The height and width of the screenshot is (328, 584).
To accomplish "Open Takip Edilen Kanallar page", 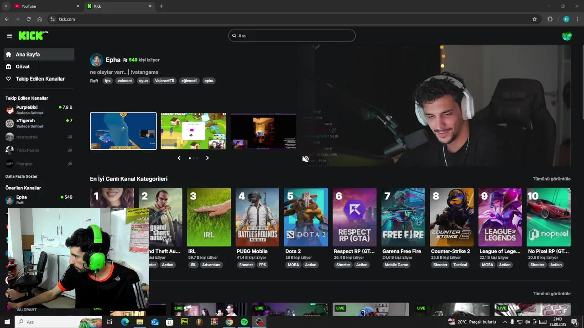I will click(x=39, y=79).
